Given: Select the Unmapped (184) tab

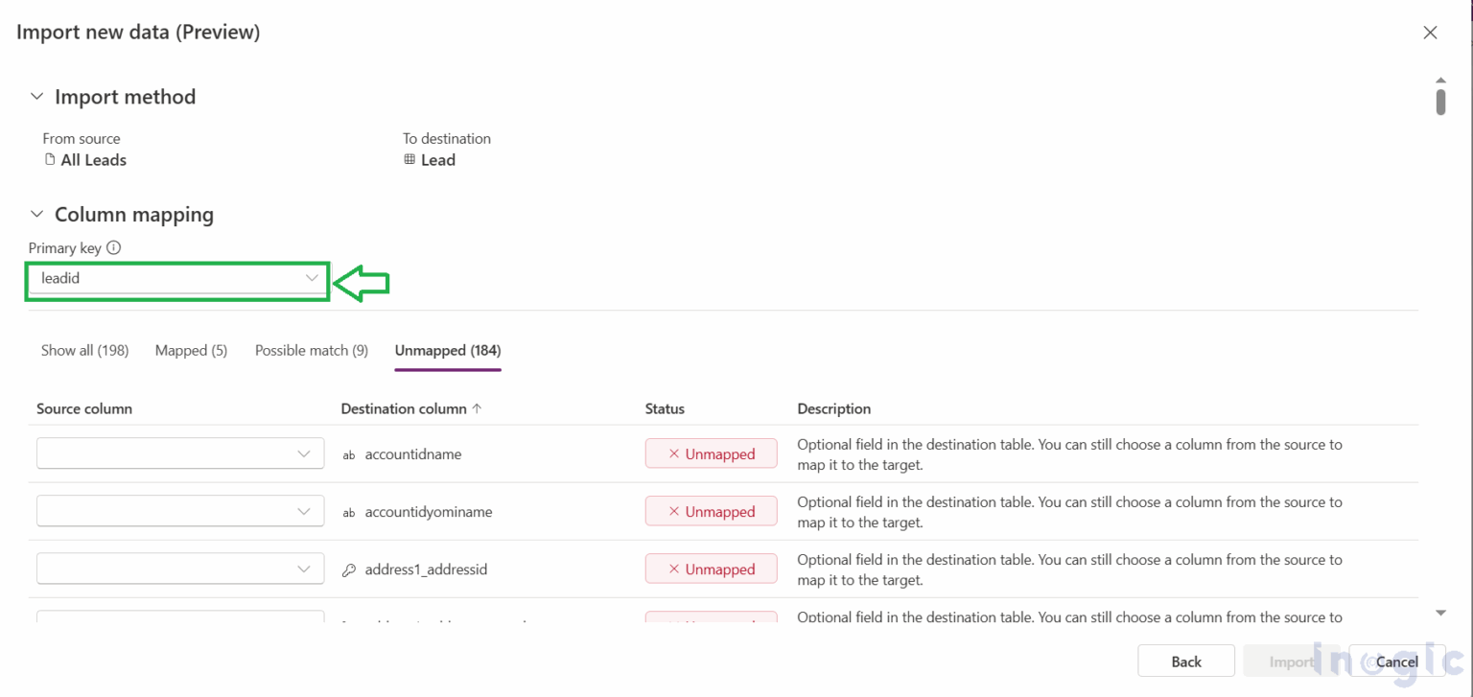Looking at the screenshot, I should click(447, 350).
